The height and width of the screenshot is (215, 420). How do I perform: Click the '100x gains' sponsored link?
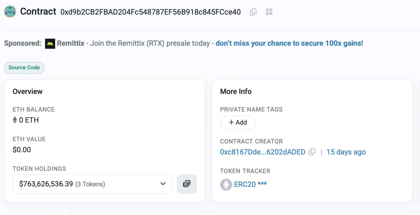[x=289, y=43]
